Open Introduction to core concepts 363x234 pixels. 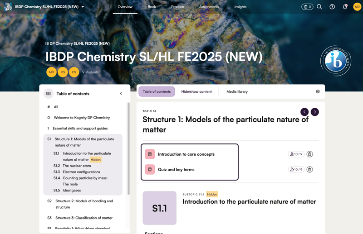point(186,154)
